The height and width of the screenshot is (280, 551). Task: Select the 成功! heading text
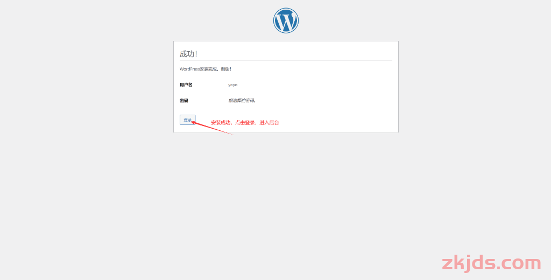(189, 54)
